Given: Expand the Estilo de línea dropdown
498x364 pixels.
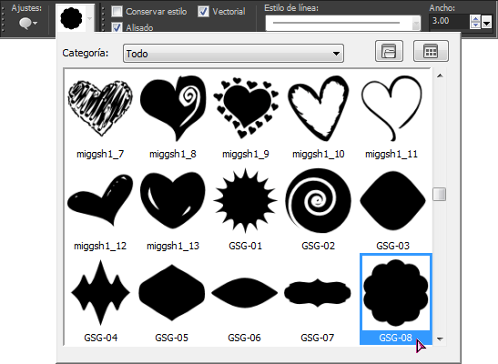Looking at the screenshot, I should [343, 23].
